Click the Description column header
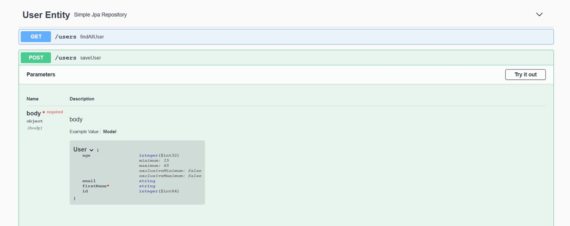This screenshot has height=226, width=570. [82, 99]
